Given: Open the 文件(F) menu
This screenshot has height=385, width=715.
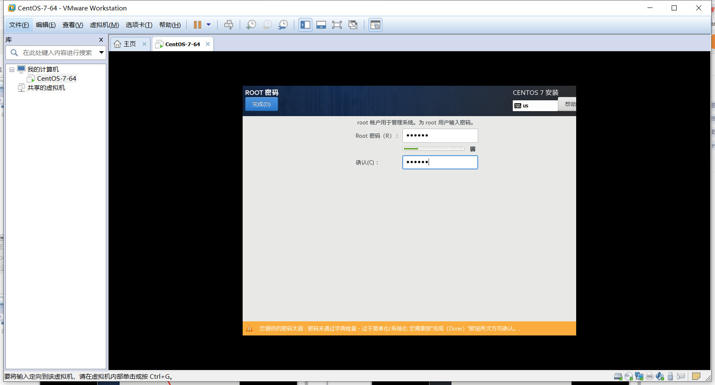Looking at the screenshot, I should coord(19,25).
